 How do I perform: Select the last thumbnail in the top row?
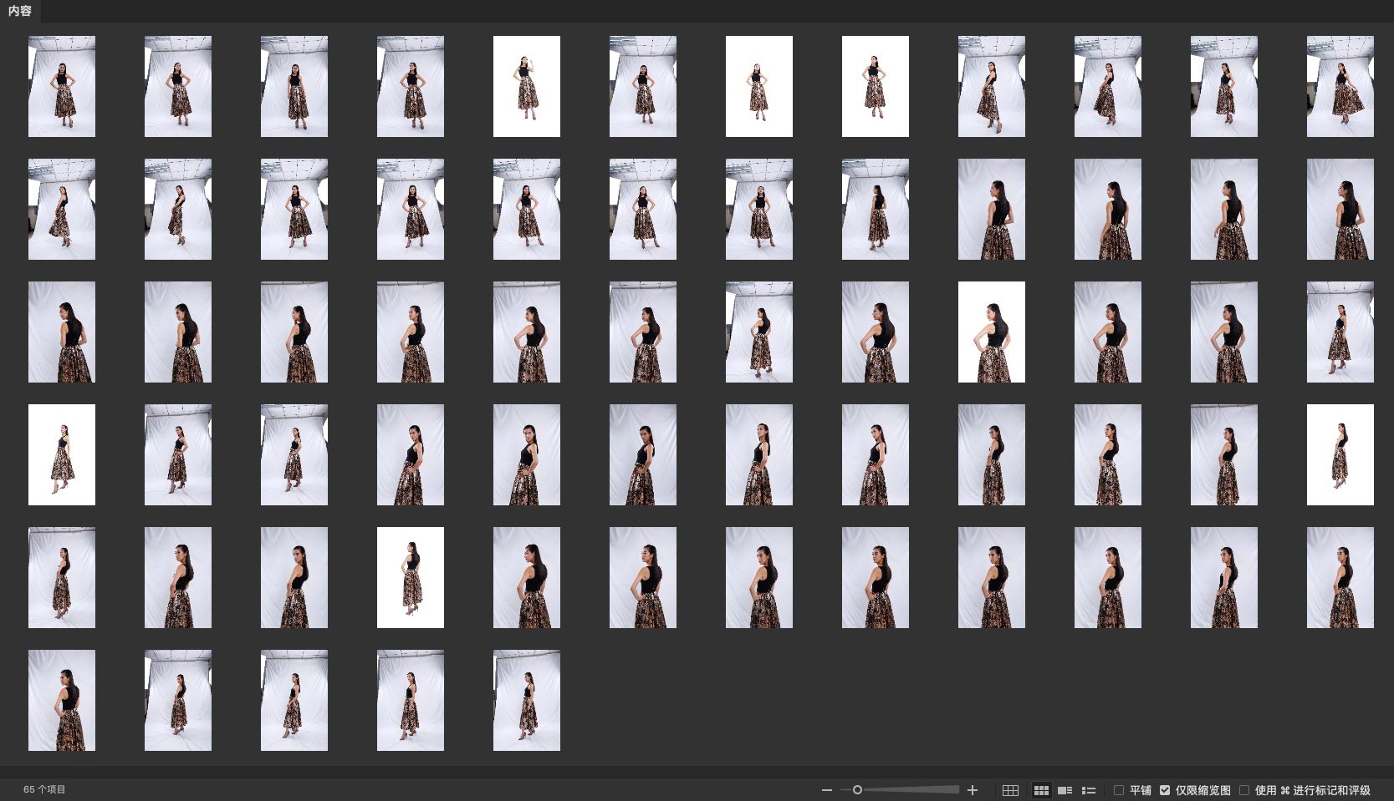pos(1340,86)
